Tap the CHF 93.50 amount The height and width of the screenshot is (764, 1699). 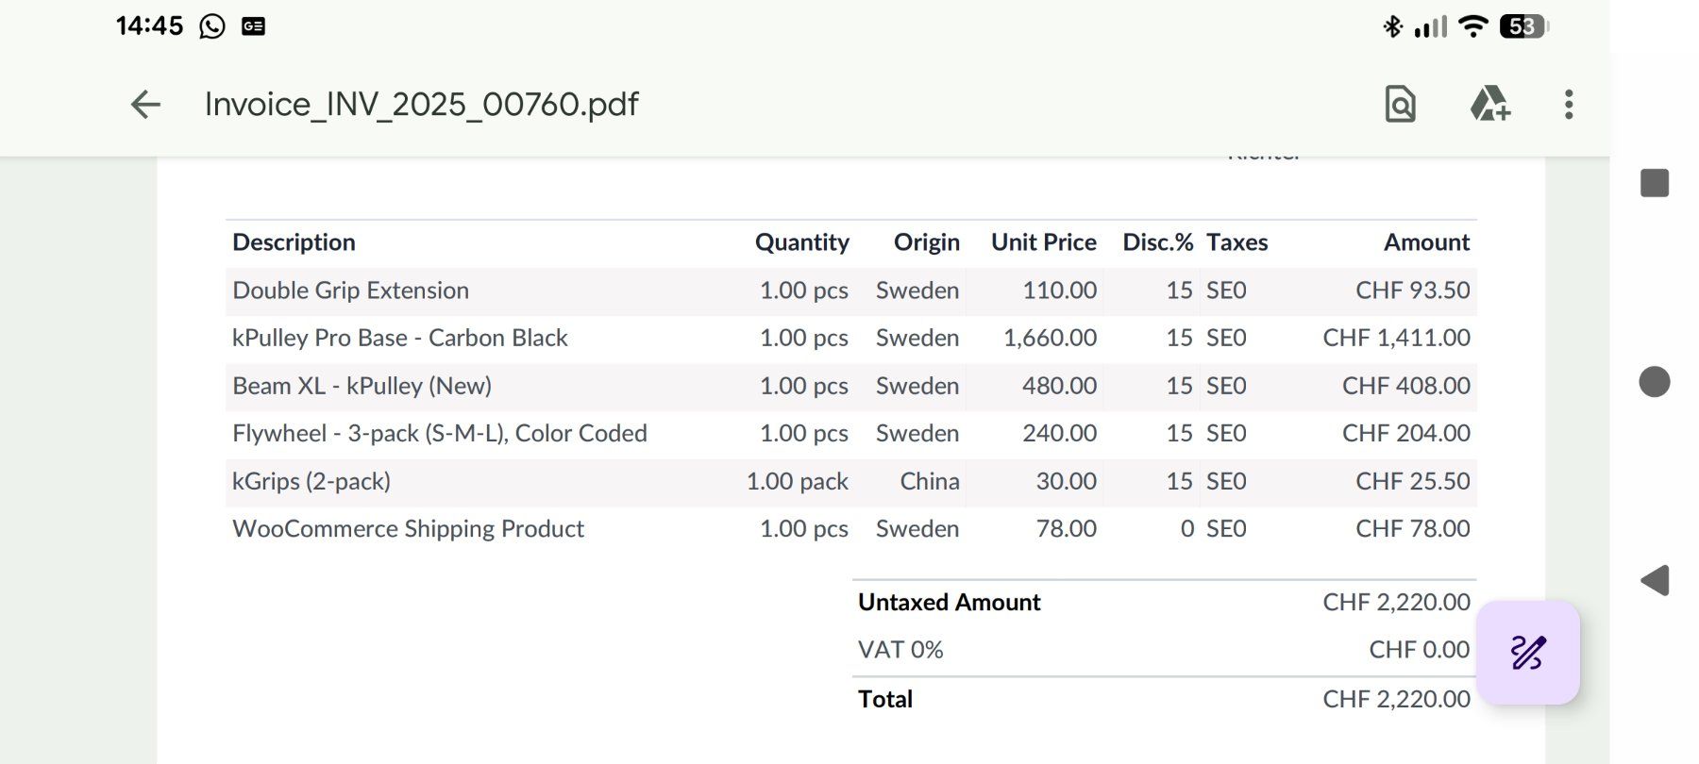1413,291
